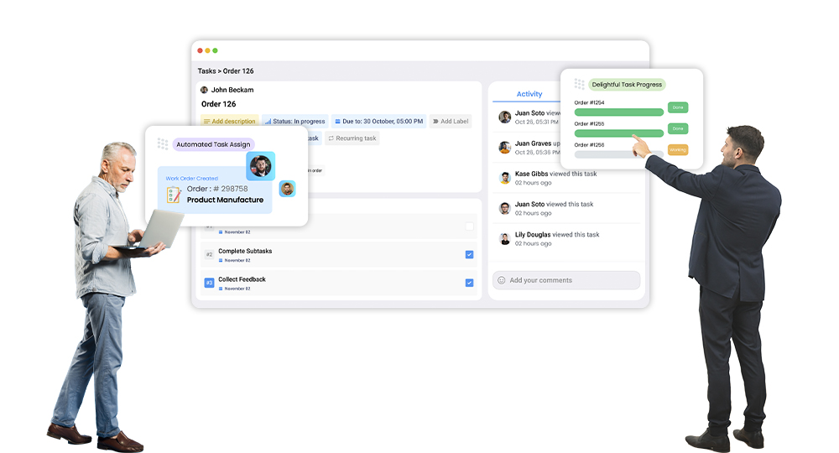The image size is (839, 453).
Task: Click the emoji icon in comment box
Action: point(502,280)
